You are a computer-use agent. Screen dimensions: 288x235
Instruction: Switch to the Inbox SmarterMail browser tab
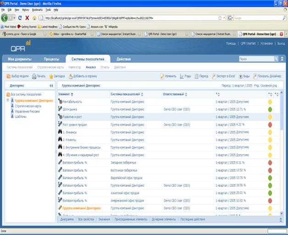pyautogui.click(x=71, y=34)
